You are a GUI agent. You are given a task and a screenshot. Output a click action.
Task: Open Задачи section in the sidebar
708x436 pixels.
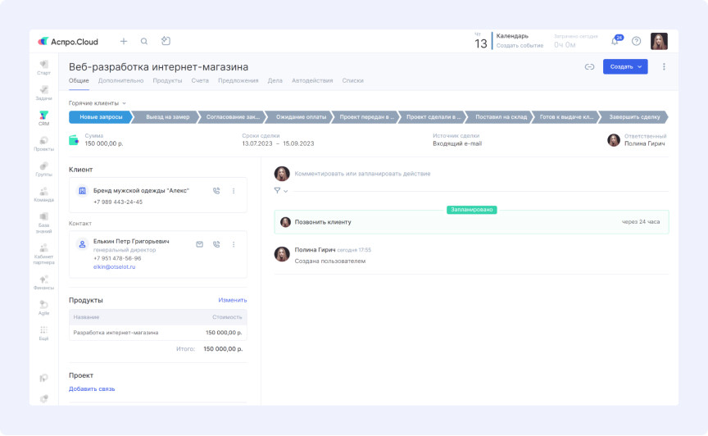click(43, 93)
